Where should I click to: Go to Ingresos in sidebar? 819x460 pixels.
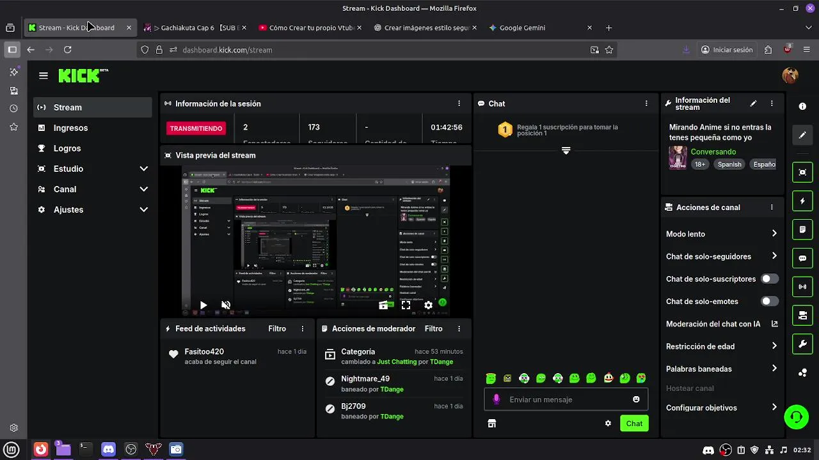92,128
